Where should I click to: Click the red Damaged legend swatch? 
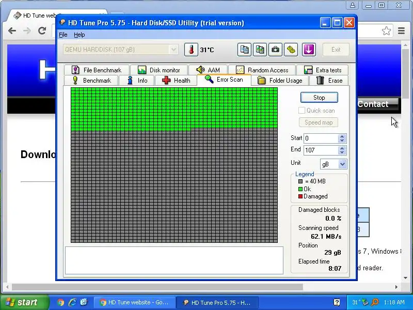[300, 196]
